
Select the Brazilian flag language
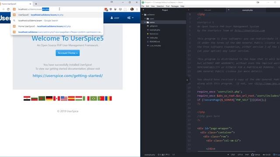coord(94,99)
